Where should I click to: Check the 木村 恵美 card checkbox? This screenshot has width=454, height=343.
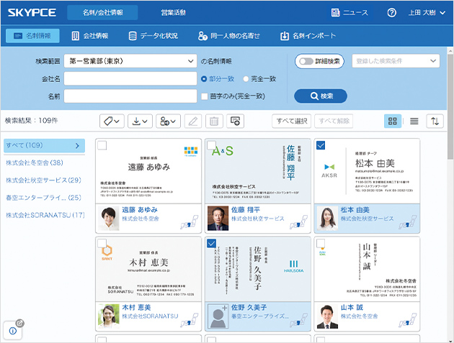102,243
